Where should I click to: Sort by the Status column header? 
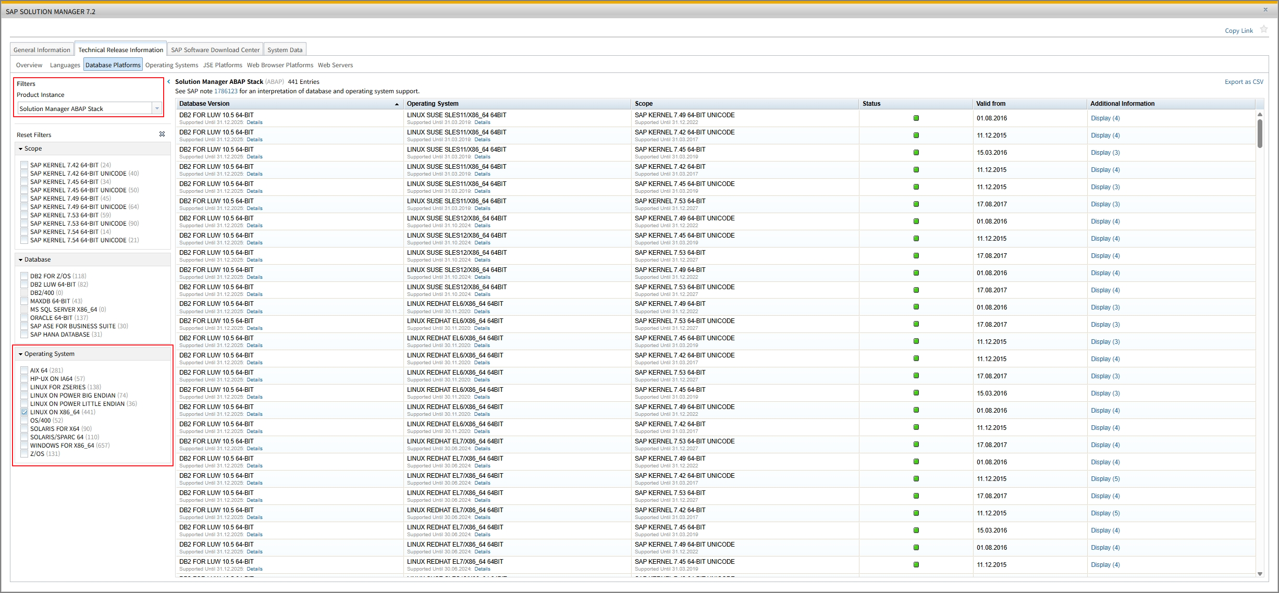pos(915,104)
